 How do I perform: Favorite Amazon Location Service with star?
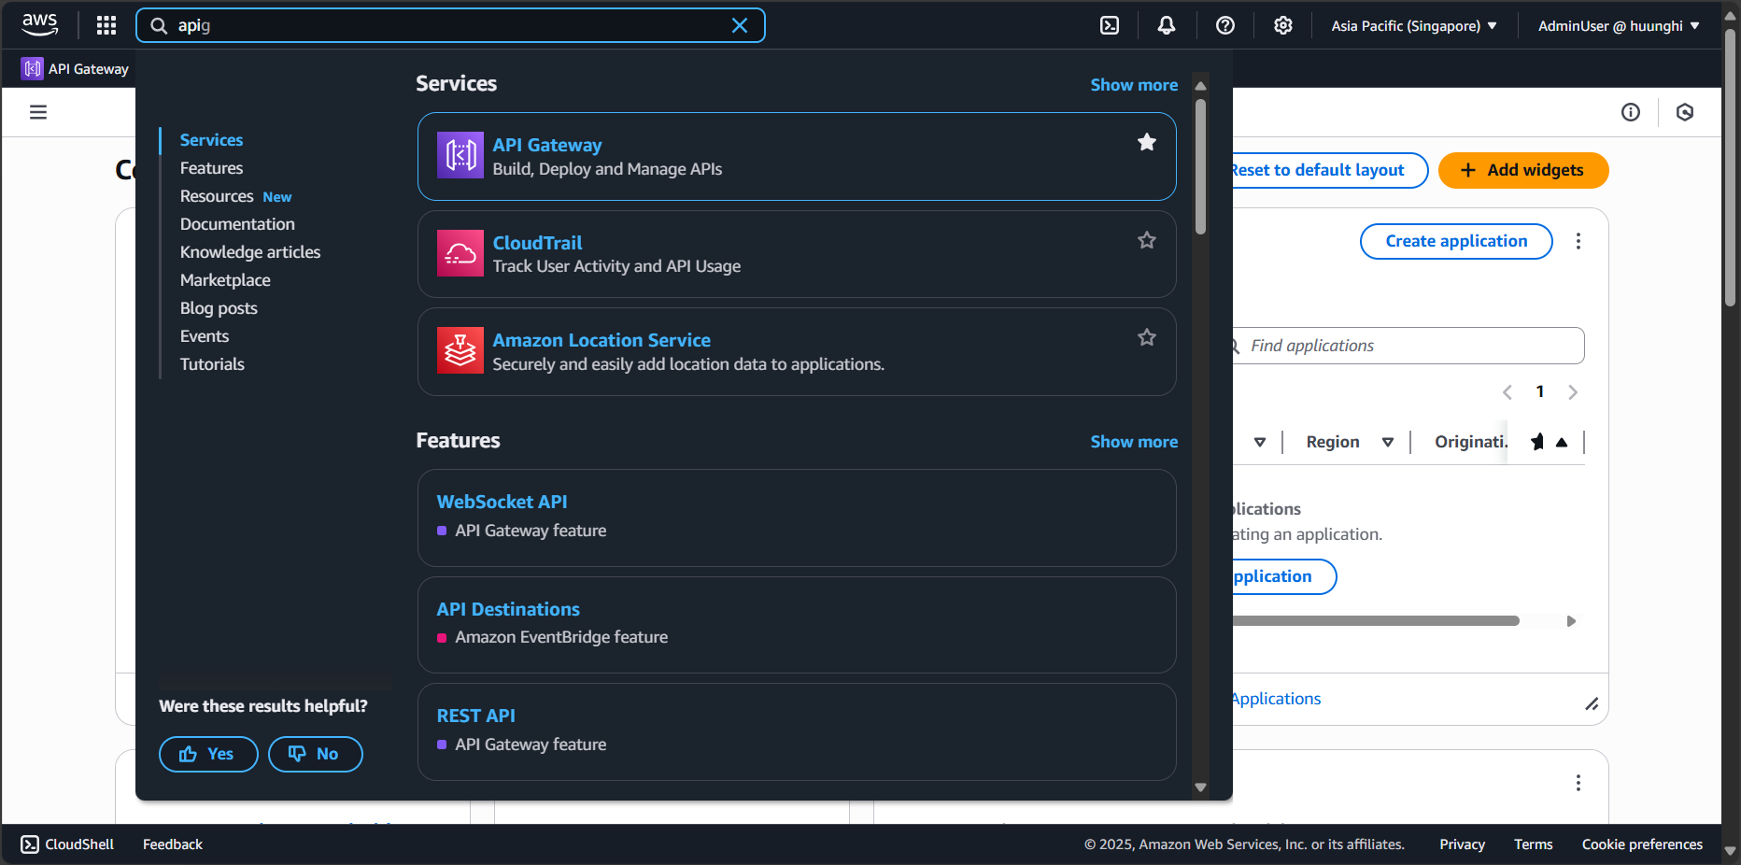tap(1147, 337)
